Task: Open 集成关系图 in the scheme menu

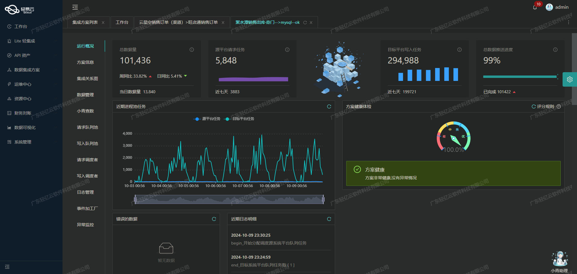Action: tap(87, 79)
